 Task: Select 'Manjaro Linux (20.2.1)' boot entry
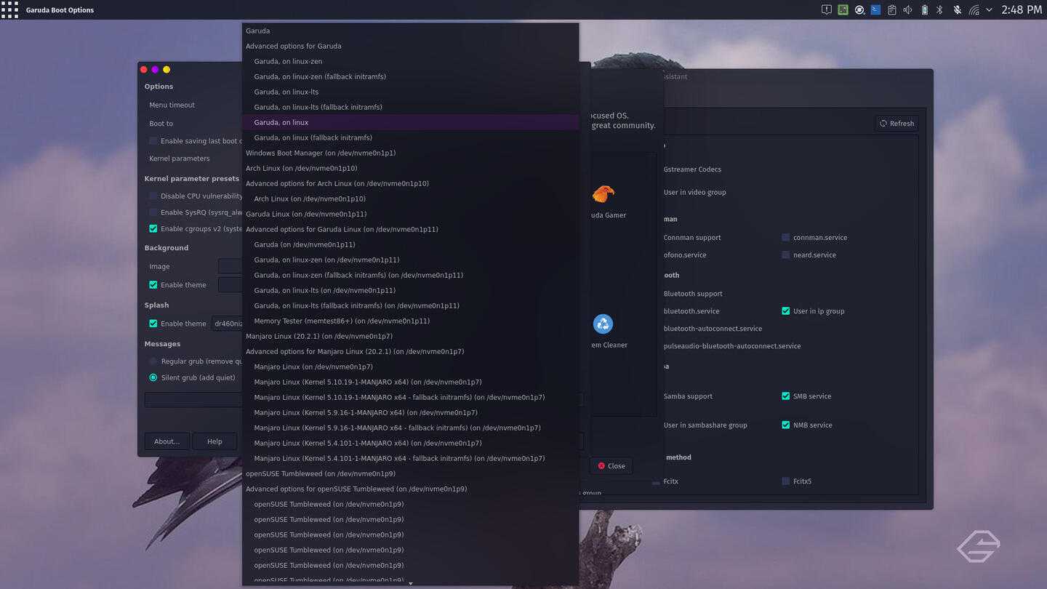pyautogui.click(x=411, y=336)
